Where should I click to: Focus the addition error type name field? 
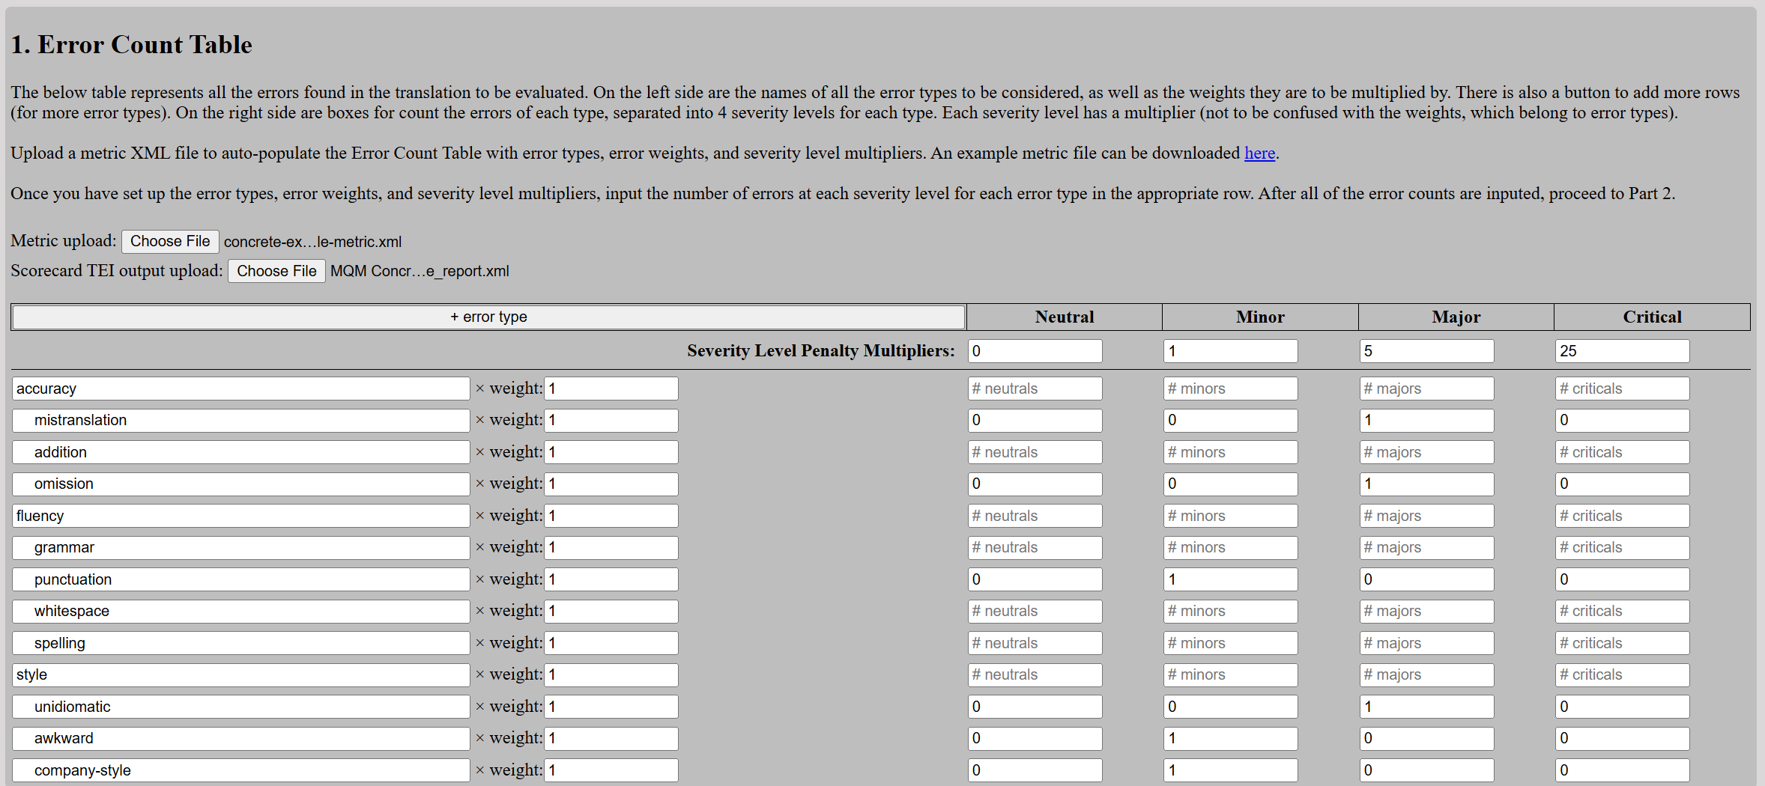(x=241, y=452)
